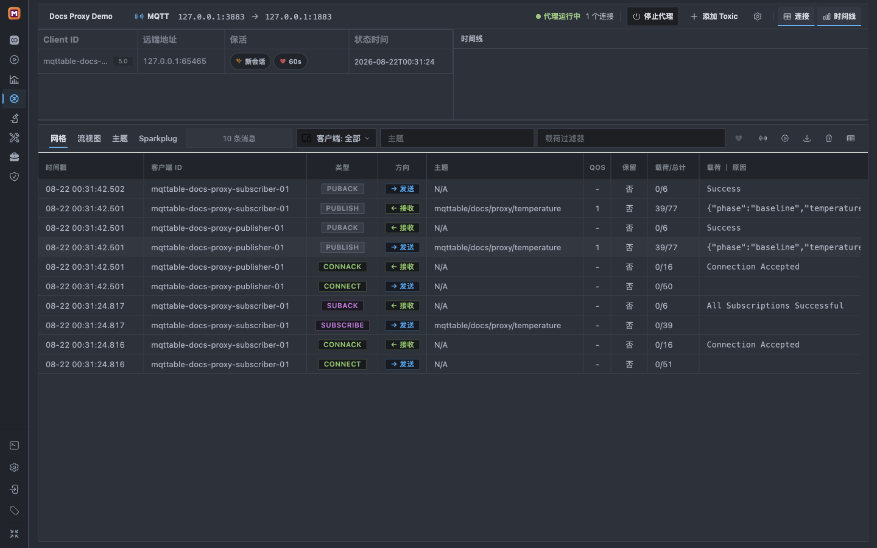The width and height of the screenshot is (877, 548).
Task: Click the 停止代理 stop proxy button
Action: 653,16
